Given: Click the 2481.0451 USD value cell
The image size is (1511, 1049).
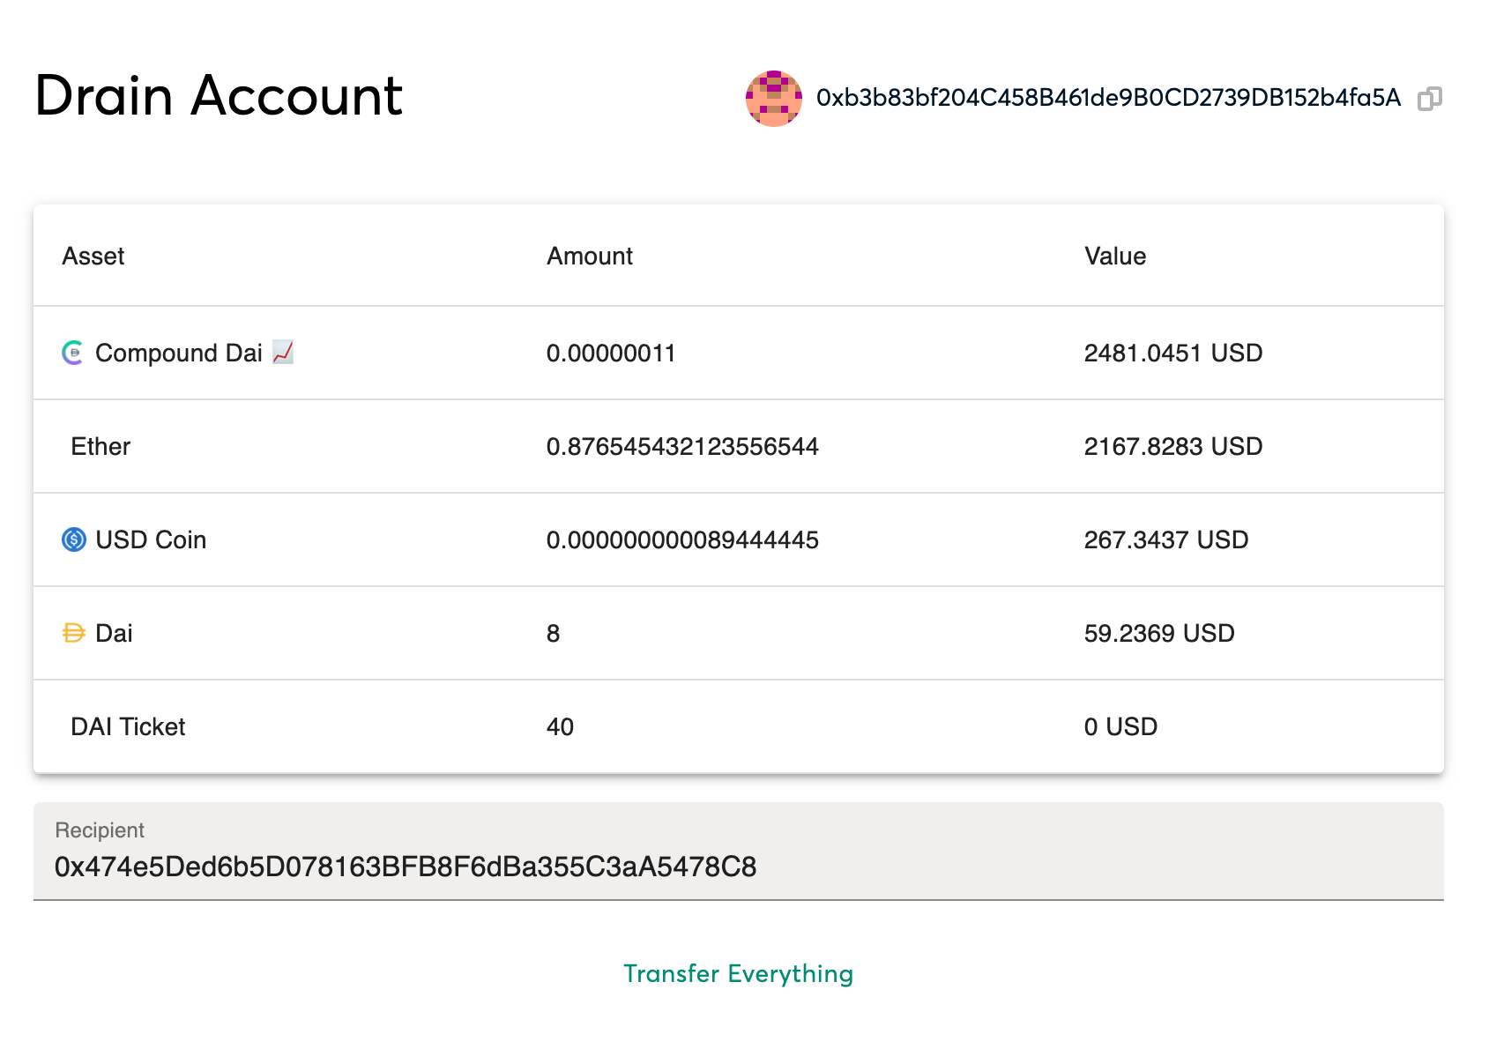Looking at the screenshot, I should tap(1173, 353).
